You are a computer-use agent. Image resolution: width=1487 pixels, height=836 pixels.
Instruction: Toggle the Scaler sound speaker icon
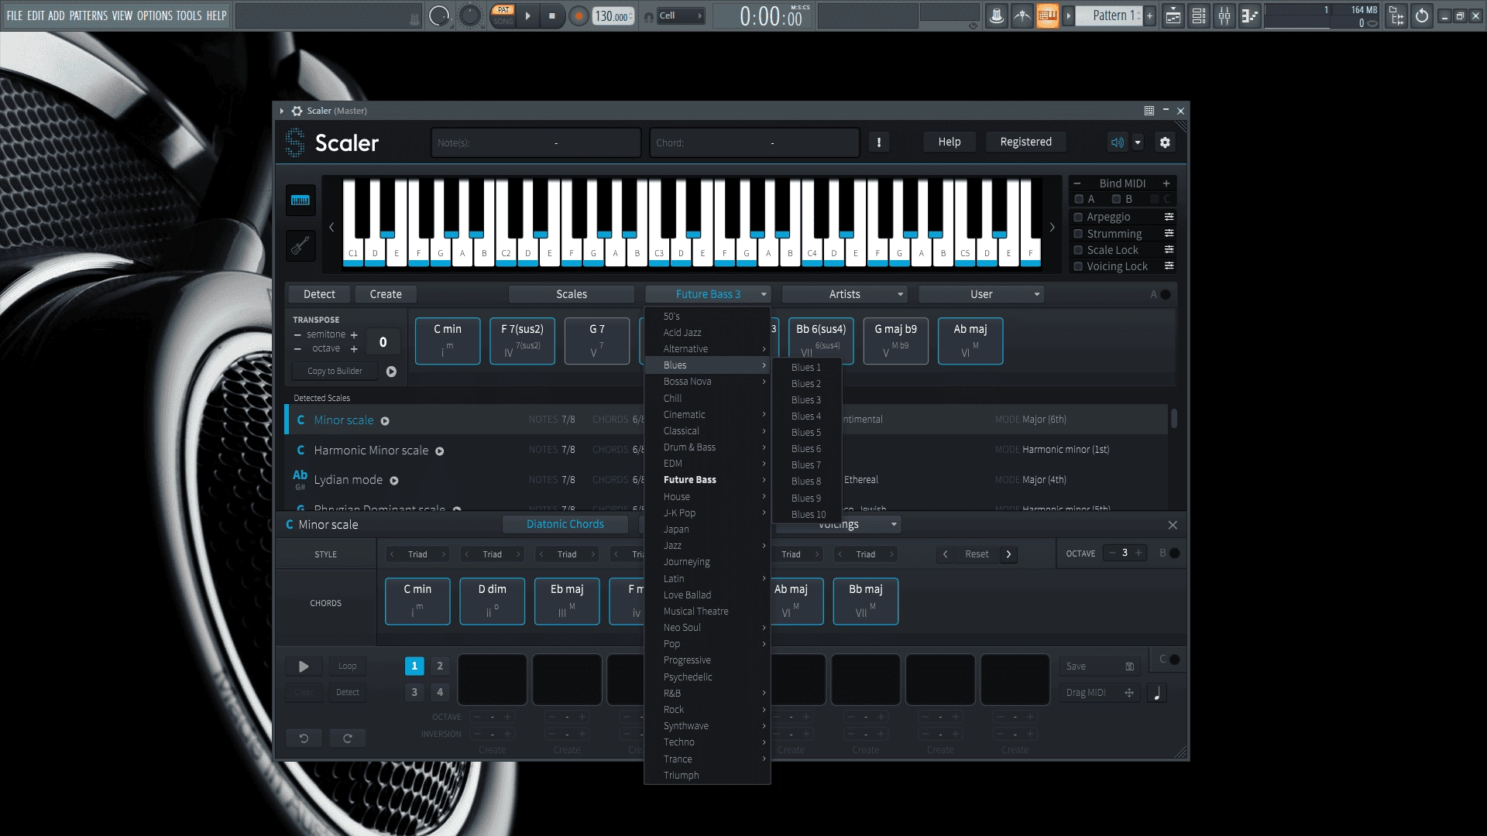point(1118,142)
